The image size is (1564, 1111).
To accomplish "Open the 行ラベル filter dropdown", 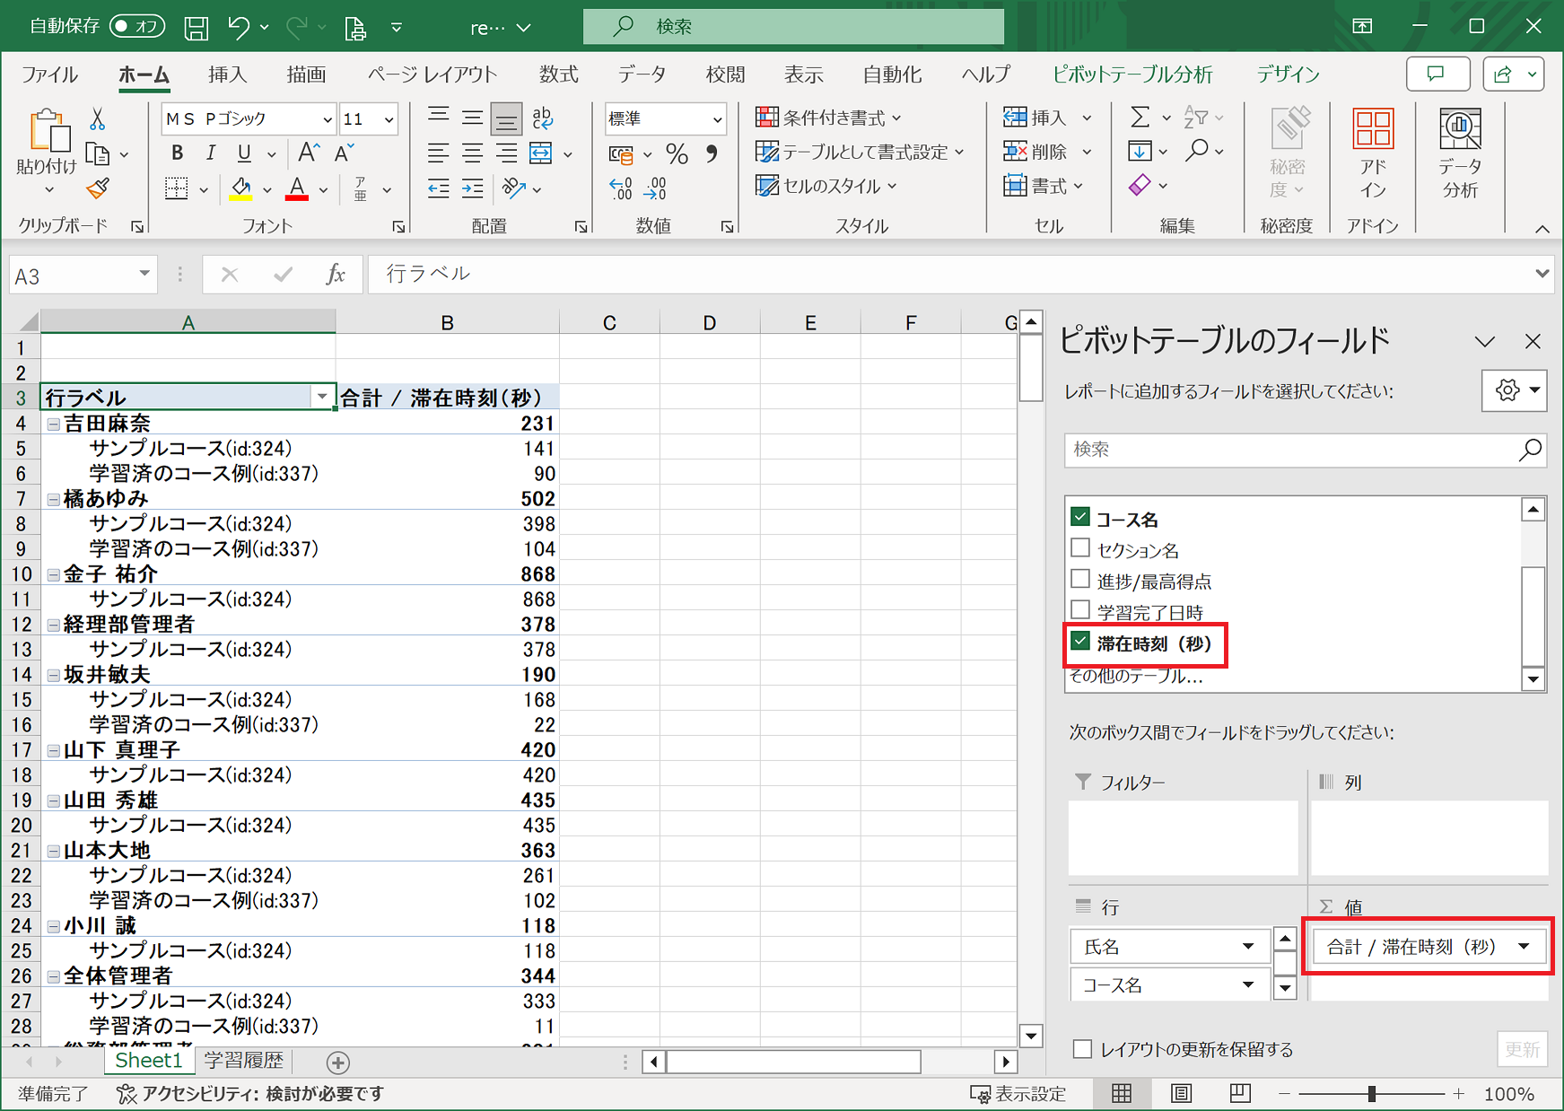I will tap(322, 397).
